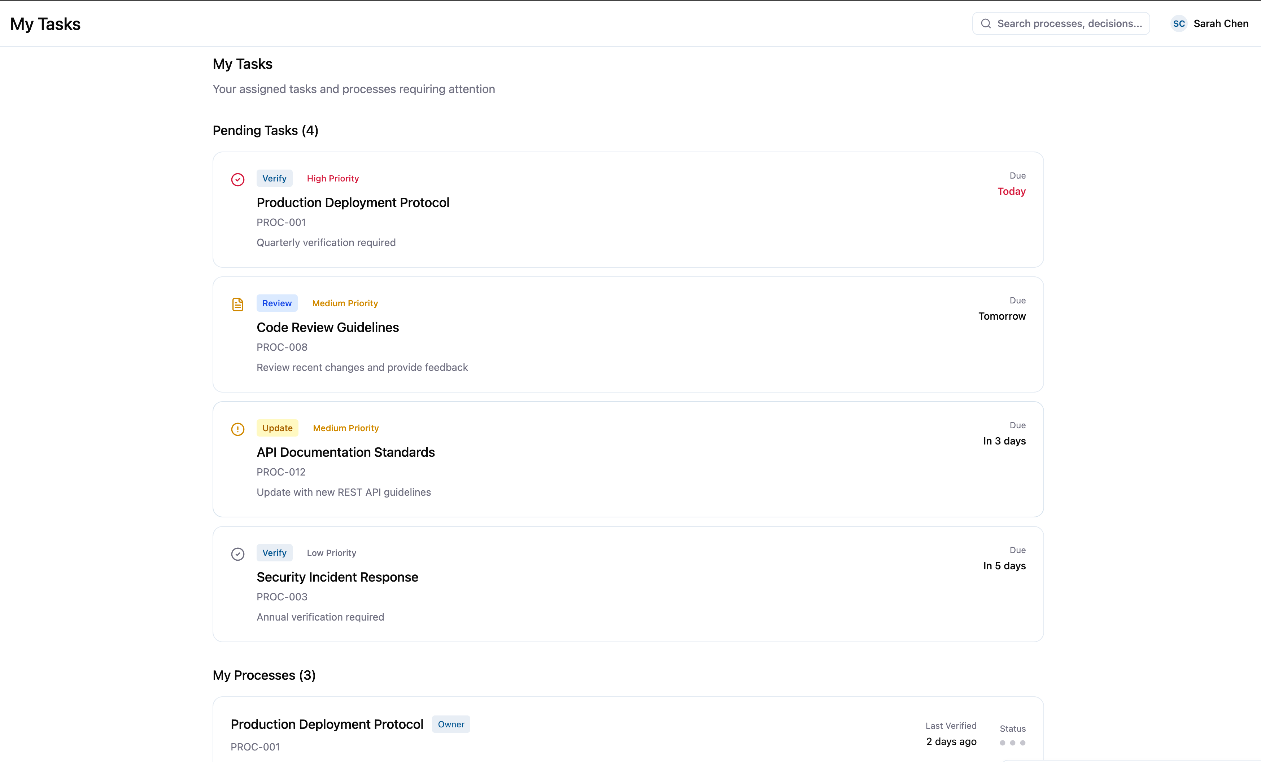
Task: Click the Verify tag on Security Incident Response
Action: (x=274, y=553)
